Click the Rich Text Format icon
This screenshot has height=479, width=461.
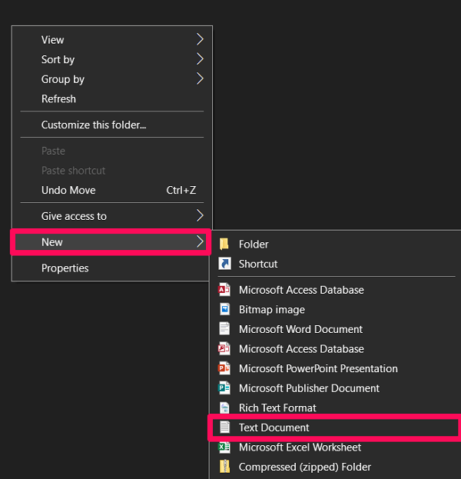pos(224,407)
